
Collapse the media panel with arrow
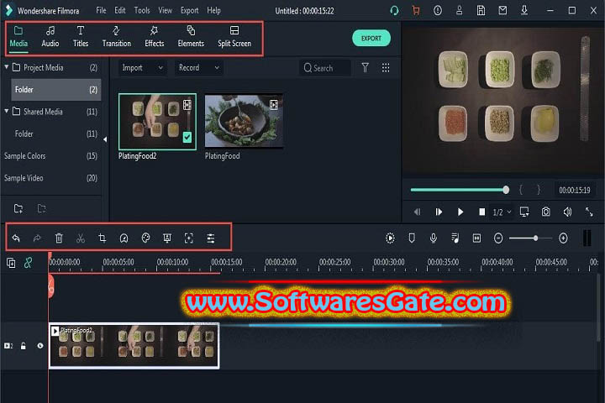[x=105, y=139]
